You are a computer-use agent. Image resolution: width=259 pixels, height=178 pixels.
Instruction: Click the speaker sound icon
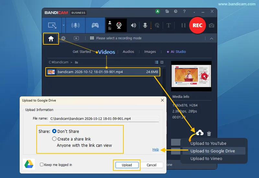[133, 25]
